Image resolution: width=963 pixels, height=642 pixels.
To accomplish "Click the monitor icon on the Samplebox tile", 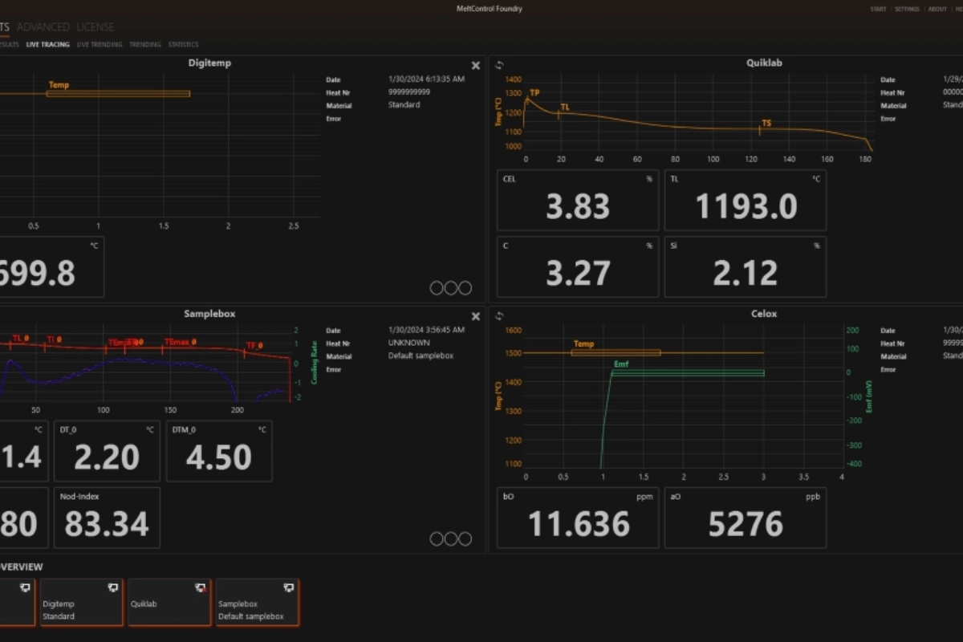I will [289, 588].
